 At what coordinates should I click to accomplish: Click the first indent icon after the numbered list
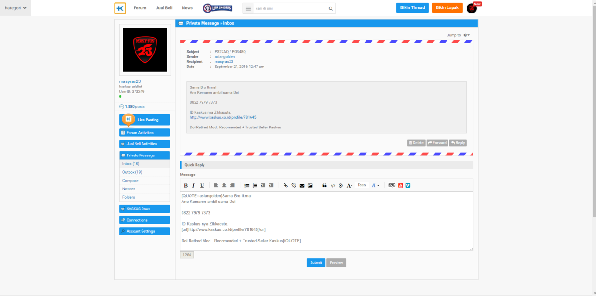[x=263, y=185]
